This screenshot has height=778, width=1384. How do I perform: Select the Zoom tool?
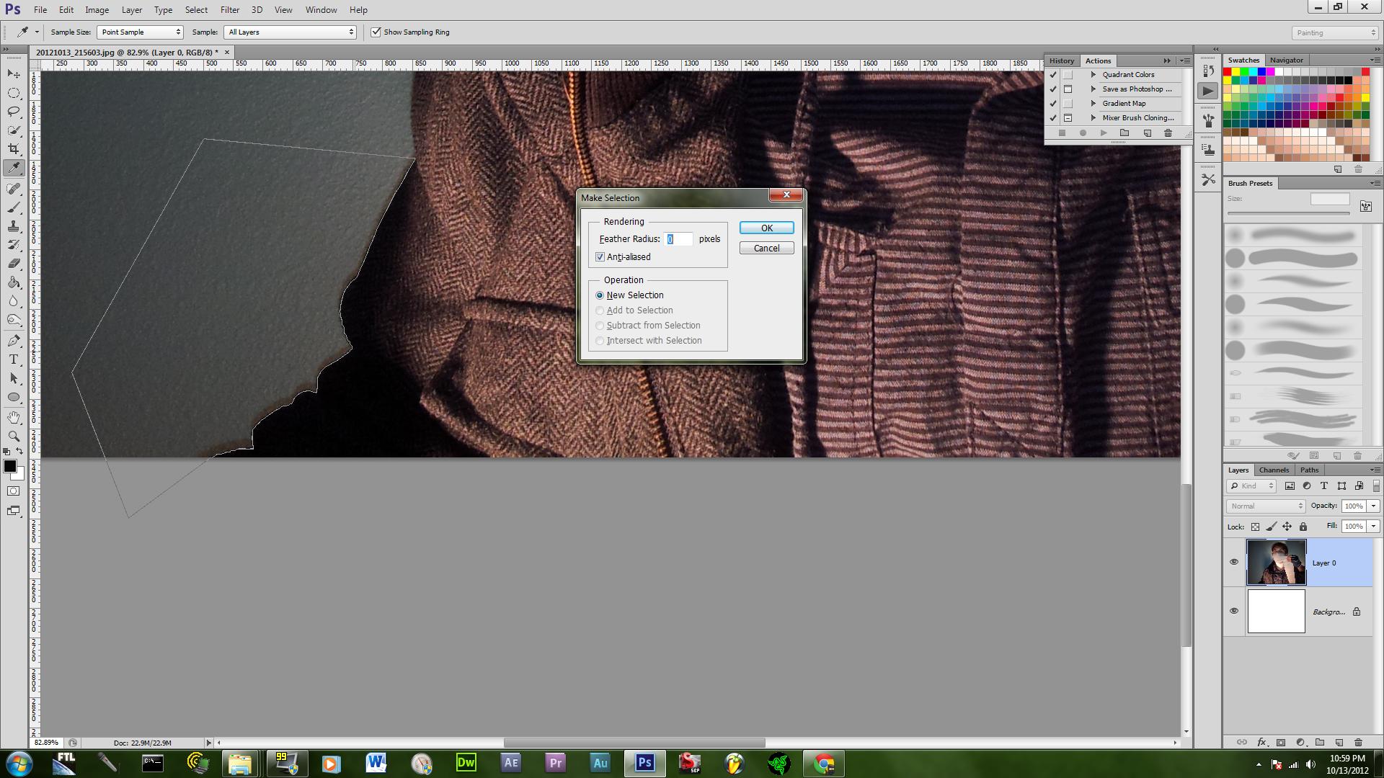coord(14,437)
